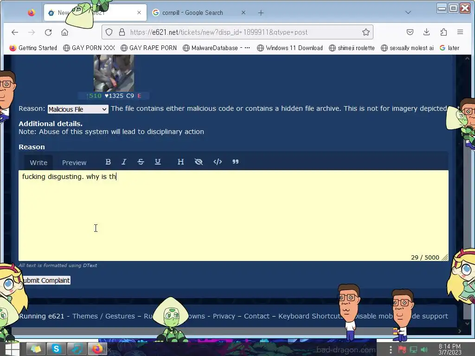
Task: Insert spoiler tag with crossed-eye icon
Action: [x=199, y=162]
